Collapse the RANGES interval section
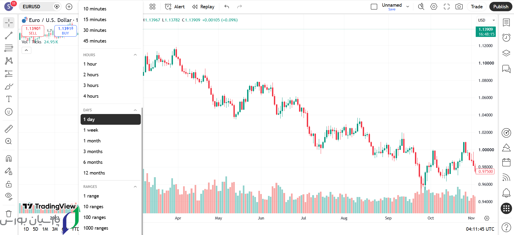 [x=135, y=187]
